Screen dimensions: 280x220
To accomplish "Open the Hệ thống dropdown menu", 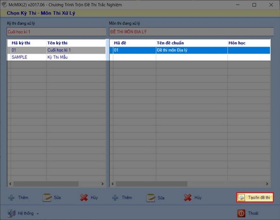I will tap(23, 213).
